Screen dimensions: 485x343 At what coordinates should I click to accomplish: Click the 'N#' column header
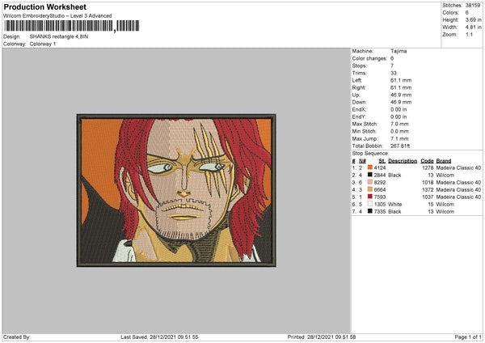pyautogui.click(x=362, y=161)
